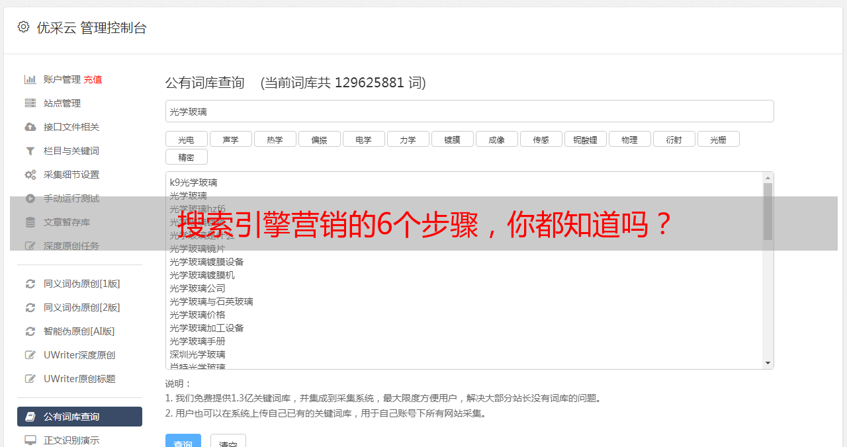The width and height of the screenshot is (847, 447).
Task: Click the 清空 button
Action: pos(228,441)
